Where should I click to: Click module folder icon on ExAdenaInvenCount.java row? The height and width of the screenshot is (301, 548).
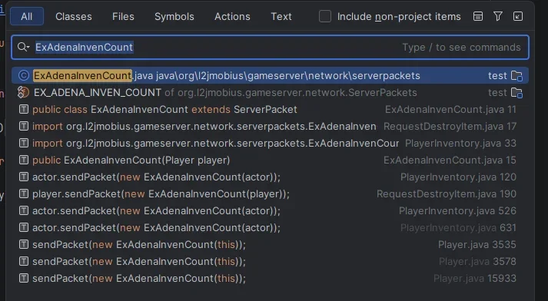[516, 76]
